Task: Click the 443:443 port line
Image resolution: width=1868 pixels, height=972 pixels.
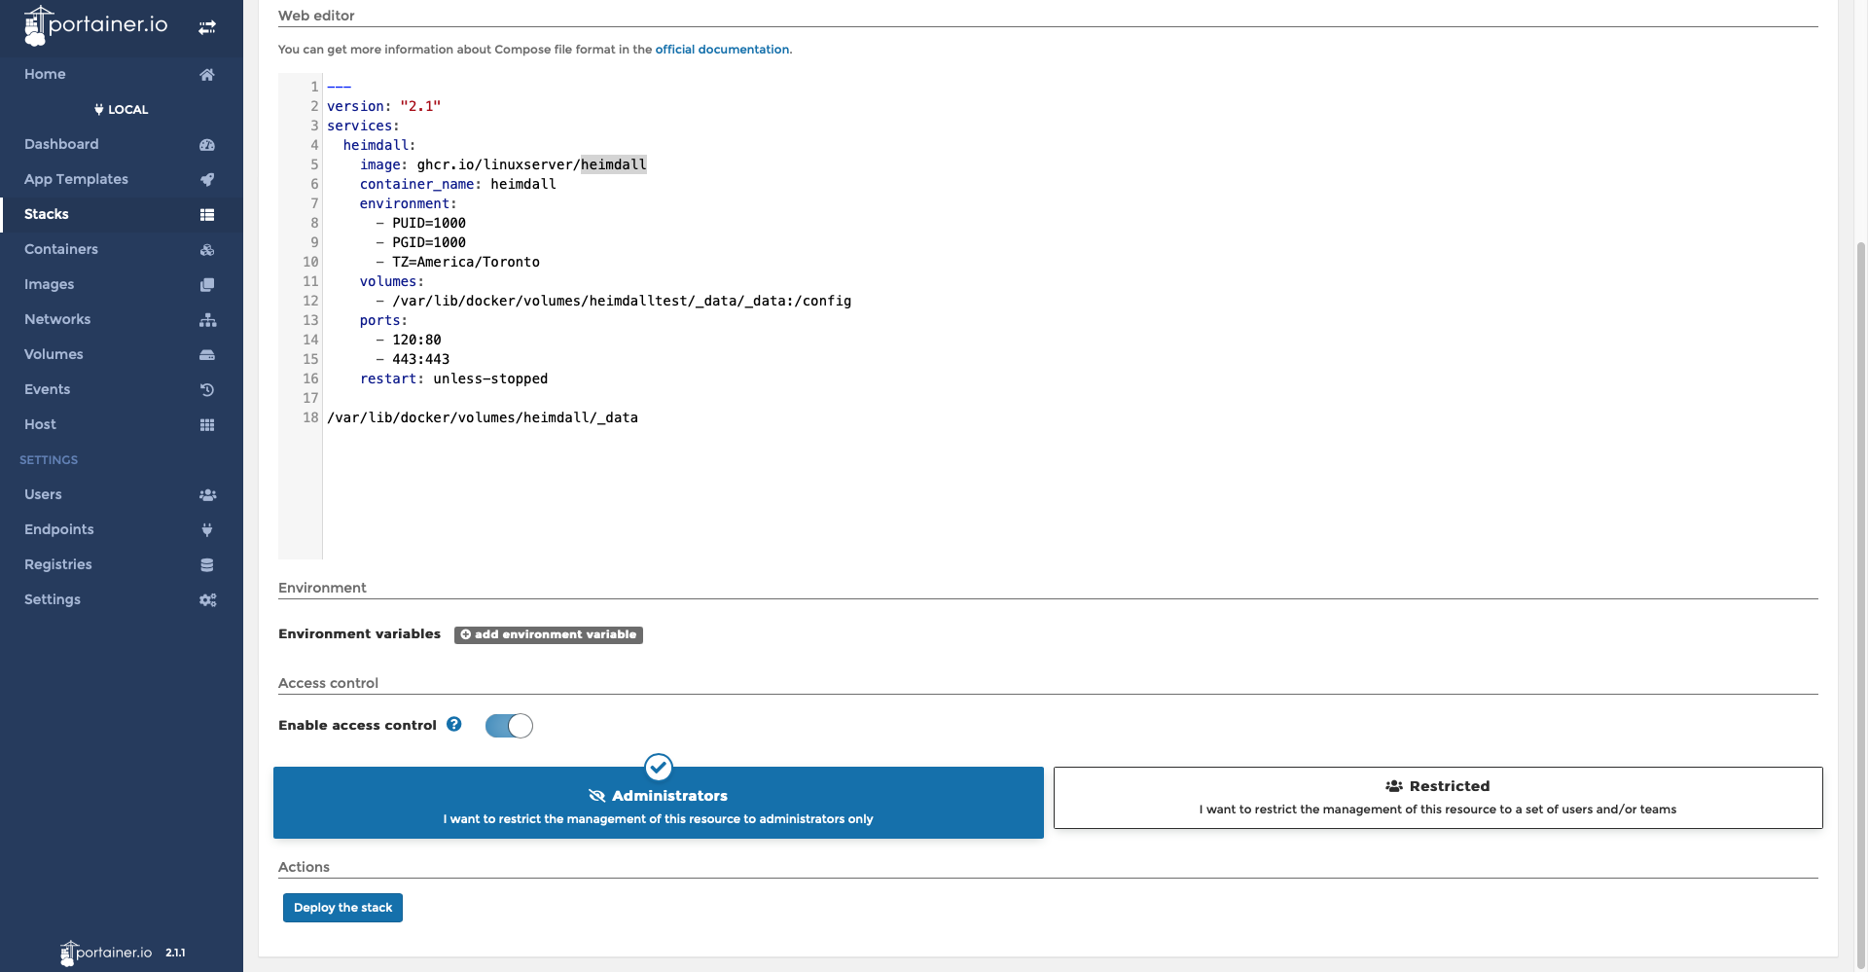Action: tap(420, 359)
